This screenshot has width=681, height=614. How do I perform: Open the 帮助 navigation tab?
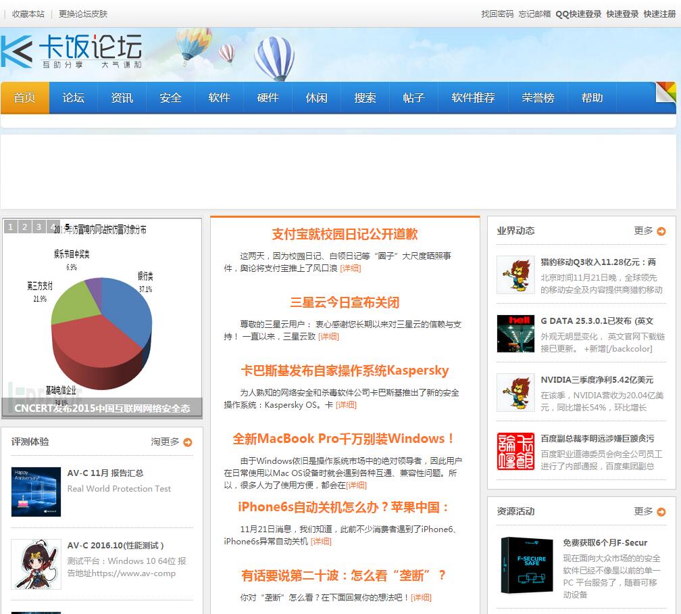tap(592, 98)
